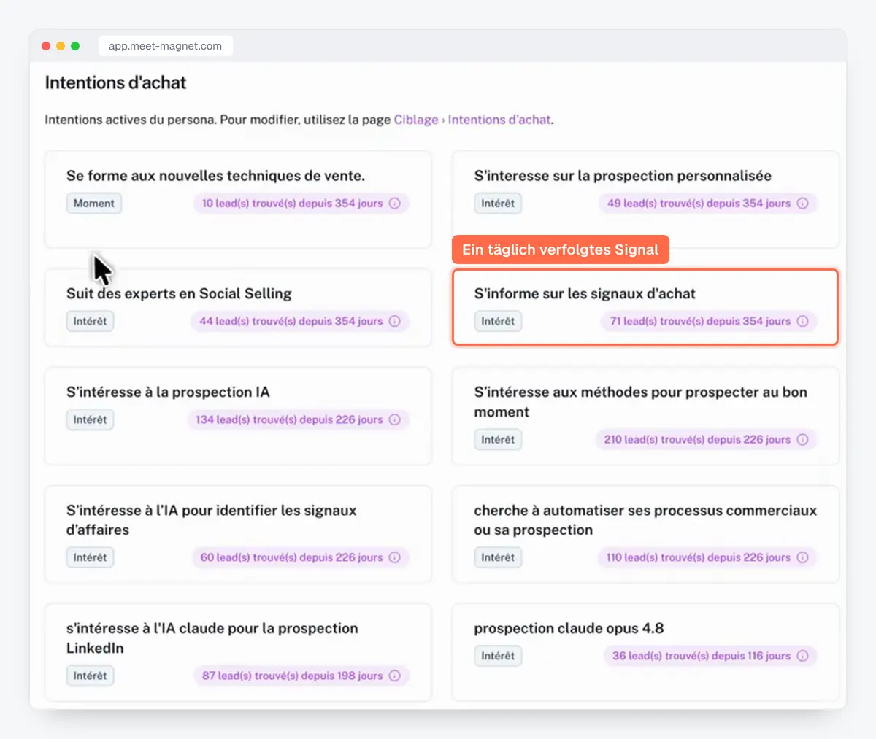Image resolution: width=876 pixels, height=739 pixels.
Task: Click info icon on the 110 lead(s) badge
Action: point(802,557)
